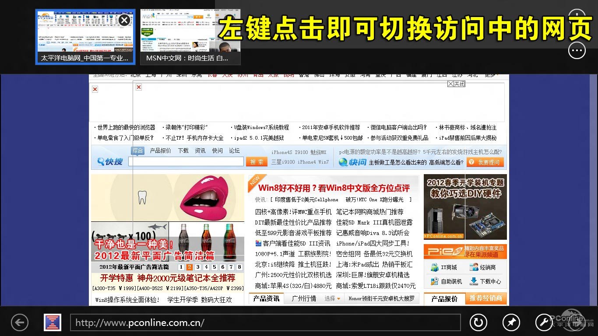This screenshot has width=598, height=336.
Task: Open the Win8好不好用 headline link
Action: click(334, 188)
